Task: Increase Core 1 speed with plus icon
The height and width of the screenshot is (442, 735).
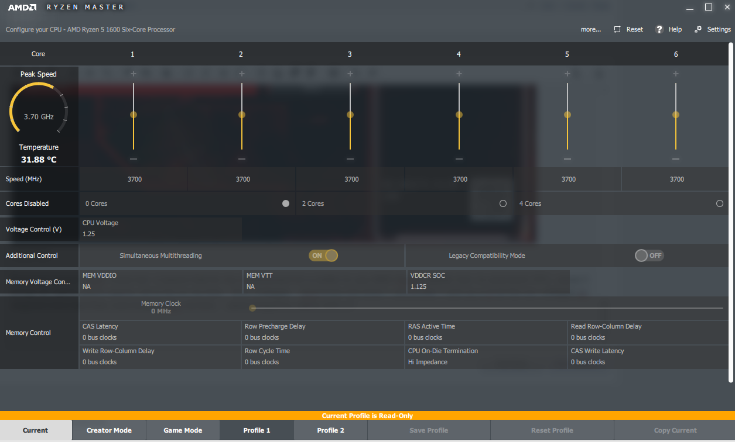Action: point(134,74)
